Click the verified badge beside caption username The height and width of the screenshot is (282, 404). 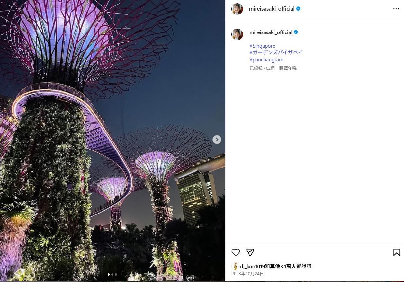click(296, 32)
